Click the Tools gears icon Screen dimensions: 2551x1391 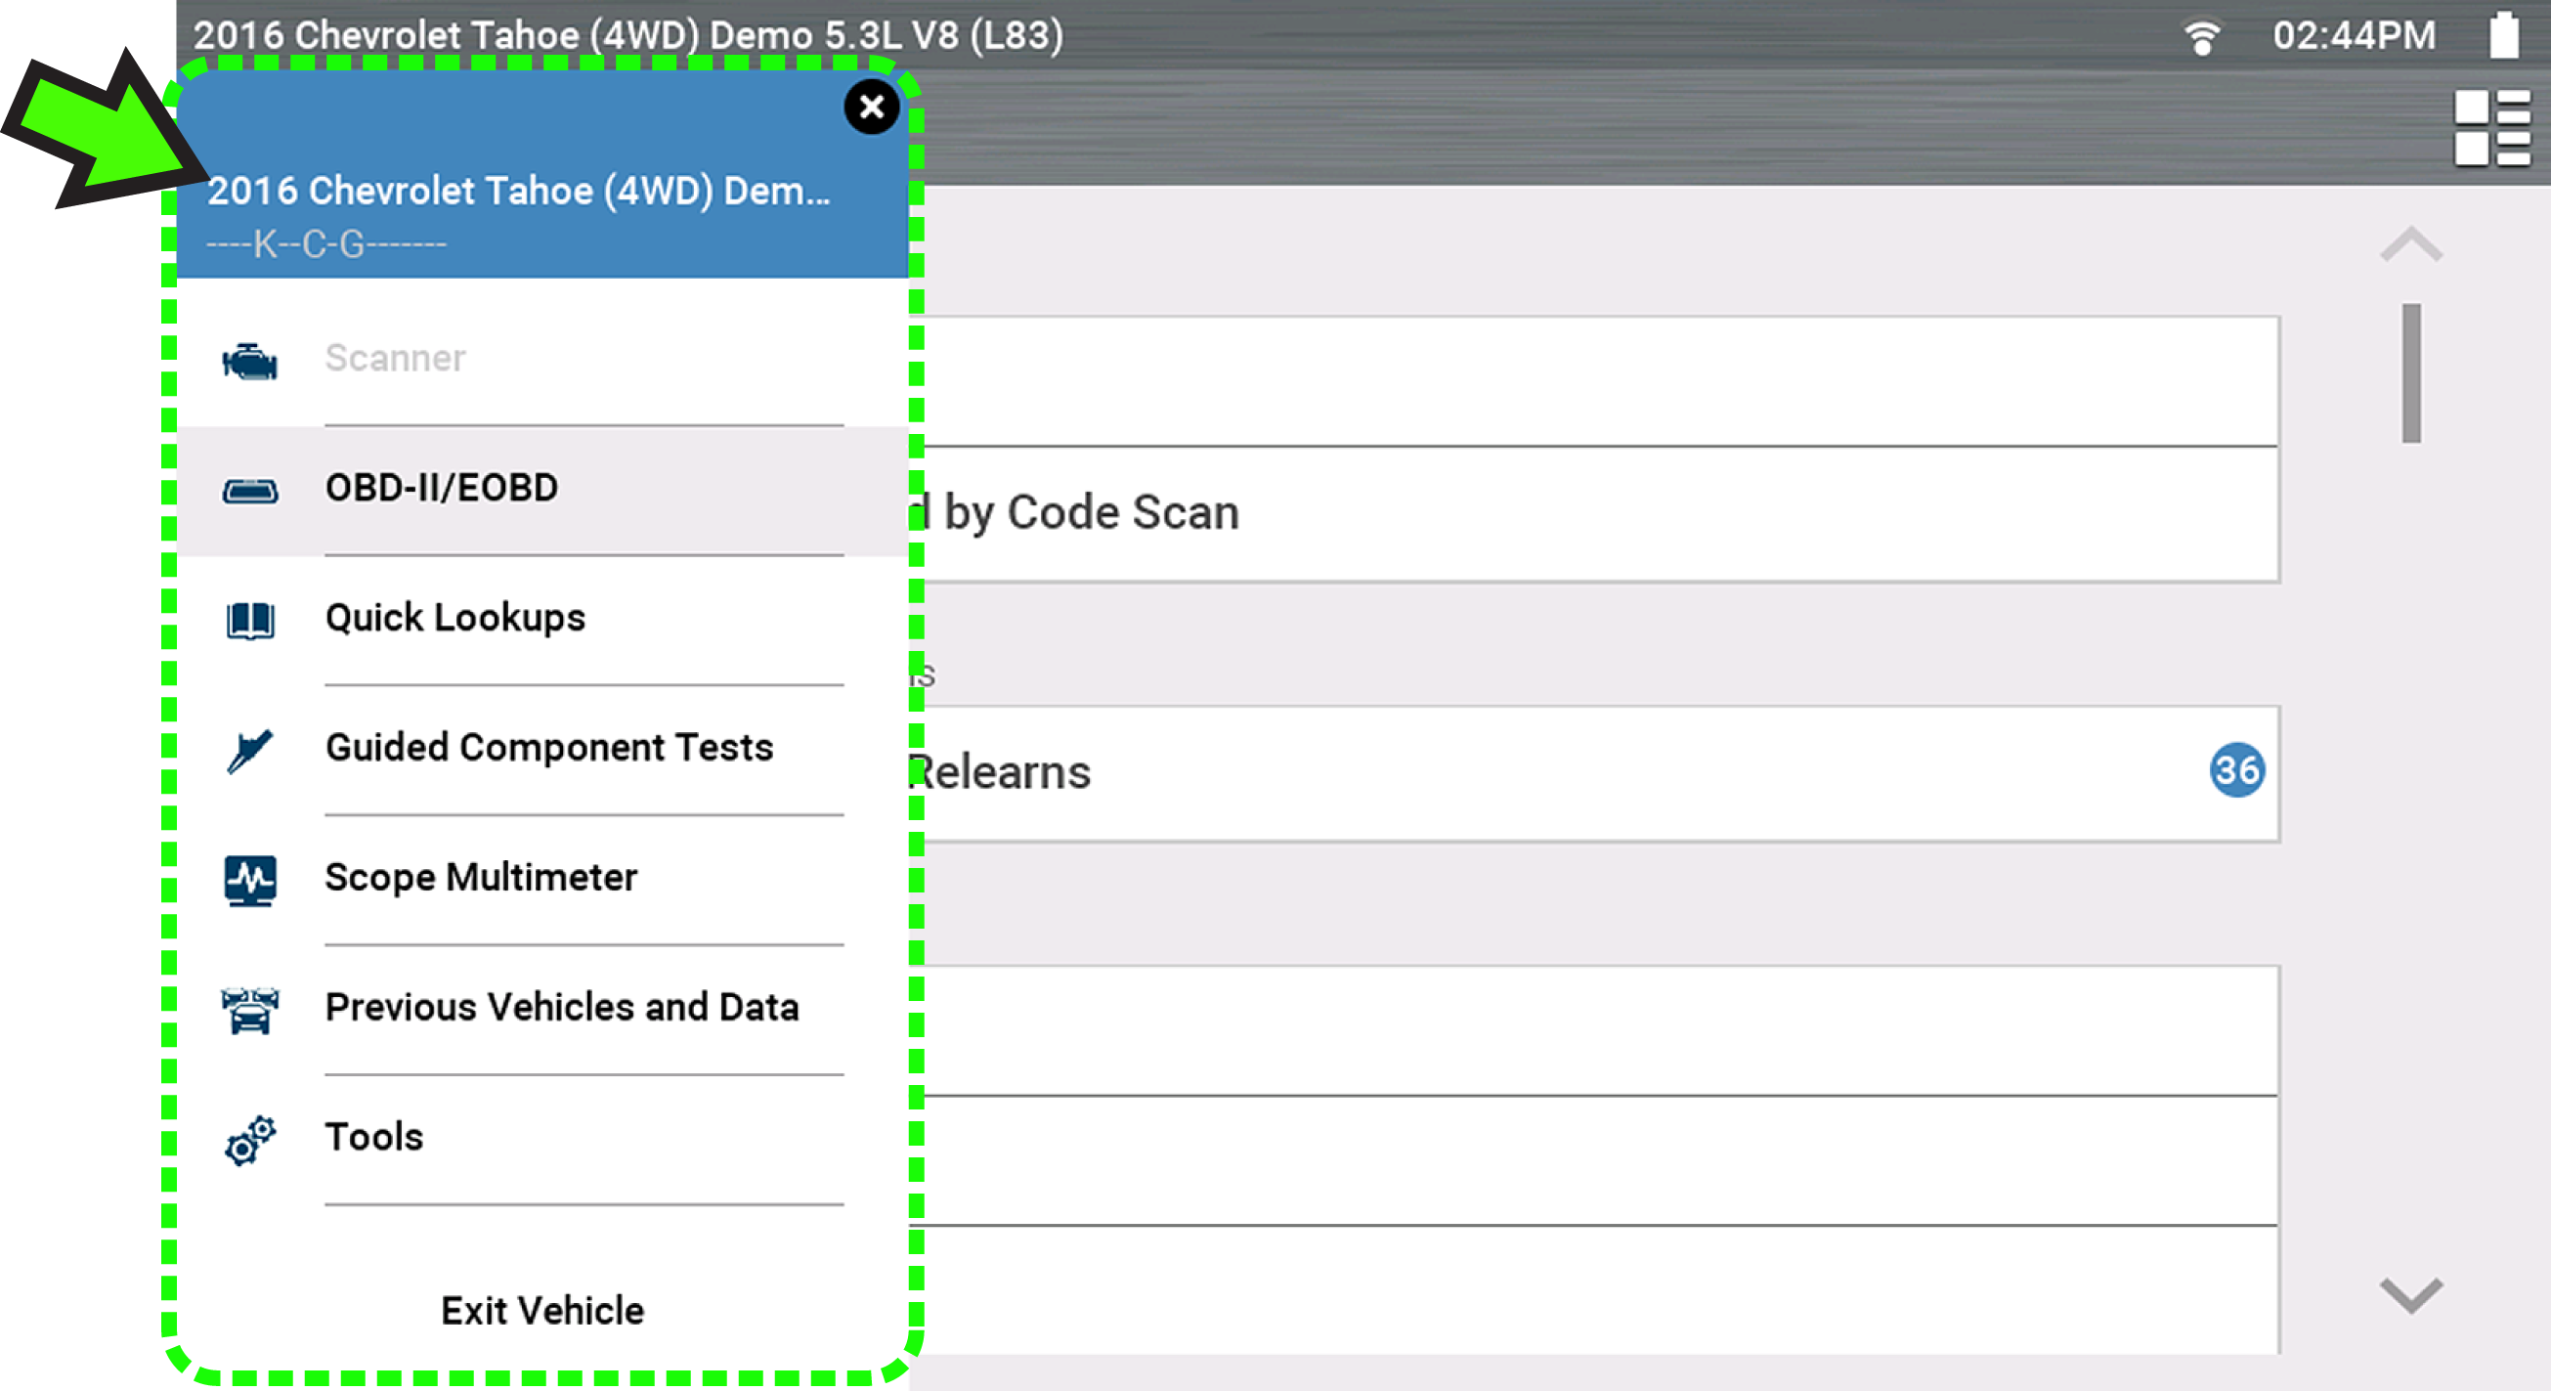(x=249, y=1140)
